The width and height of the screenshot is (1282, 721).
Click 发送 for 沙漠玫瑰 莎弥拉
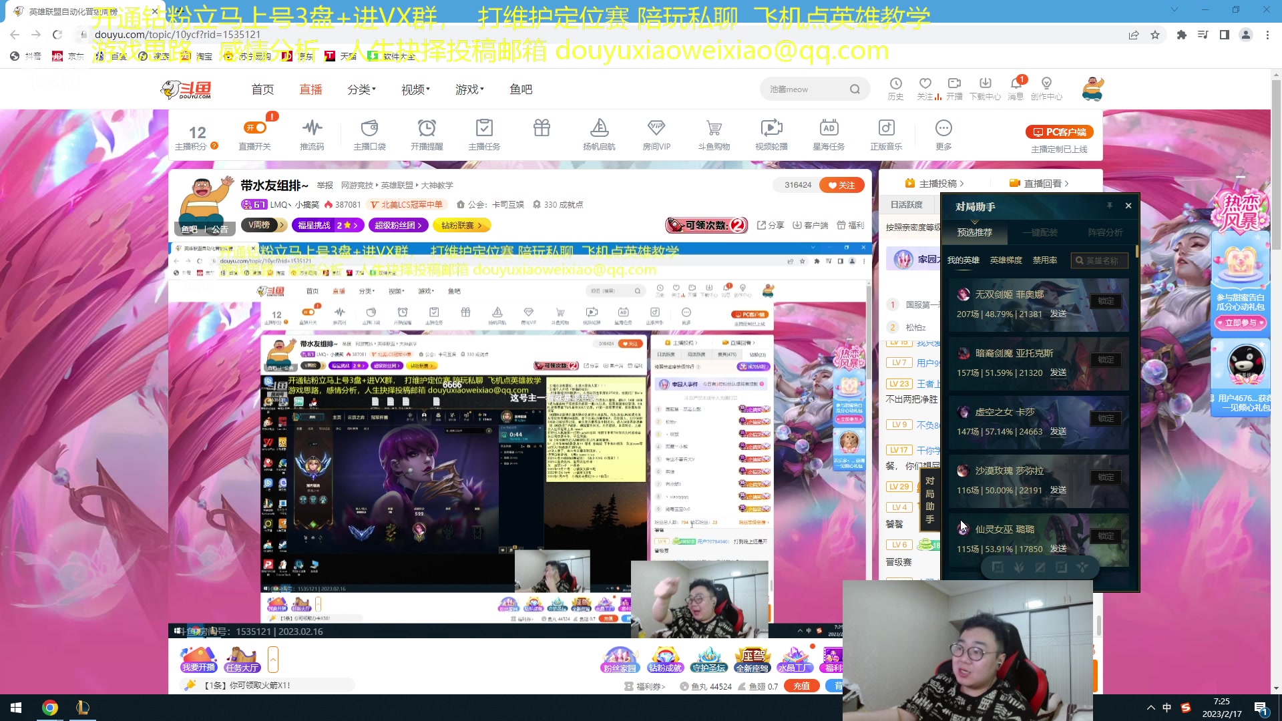click(x=1058, y=490)
